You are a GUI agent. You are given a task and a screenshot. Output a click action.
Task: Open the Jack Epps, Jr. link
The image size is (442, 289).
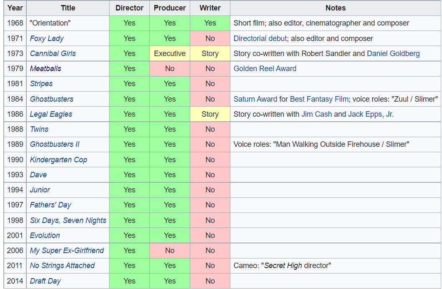click(370, 114)
